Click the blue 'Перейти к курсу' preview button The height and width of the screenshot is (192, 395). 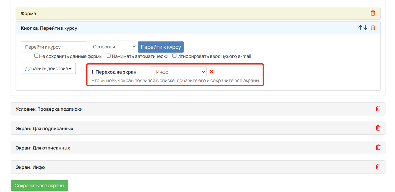point(161,47)
